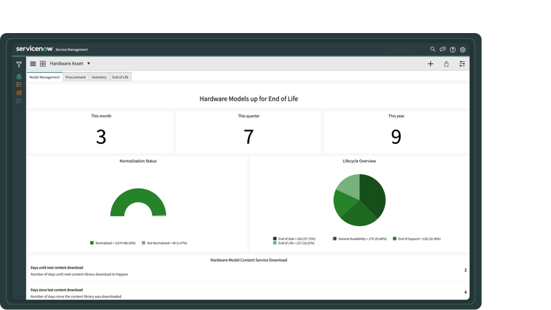Open the dashboards grid overview icon
Image resolution: width=551 pixels, height=310 pixels.
click(x=43, y=63)
